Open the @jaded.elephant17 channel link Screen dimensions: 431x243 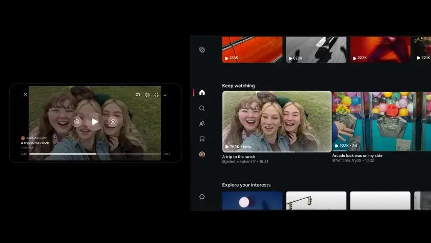tap(239, 161)
